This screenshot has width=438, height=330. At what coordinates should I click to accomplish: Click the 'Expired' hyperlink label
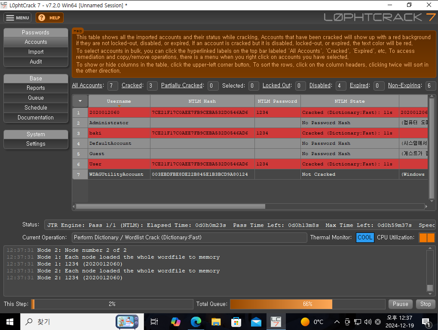pyautogui.click(x=359, y=86)
